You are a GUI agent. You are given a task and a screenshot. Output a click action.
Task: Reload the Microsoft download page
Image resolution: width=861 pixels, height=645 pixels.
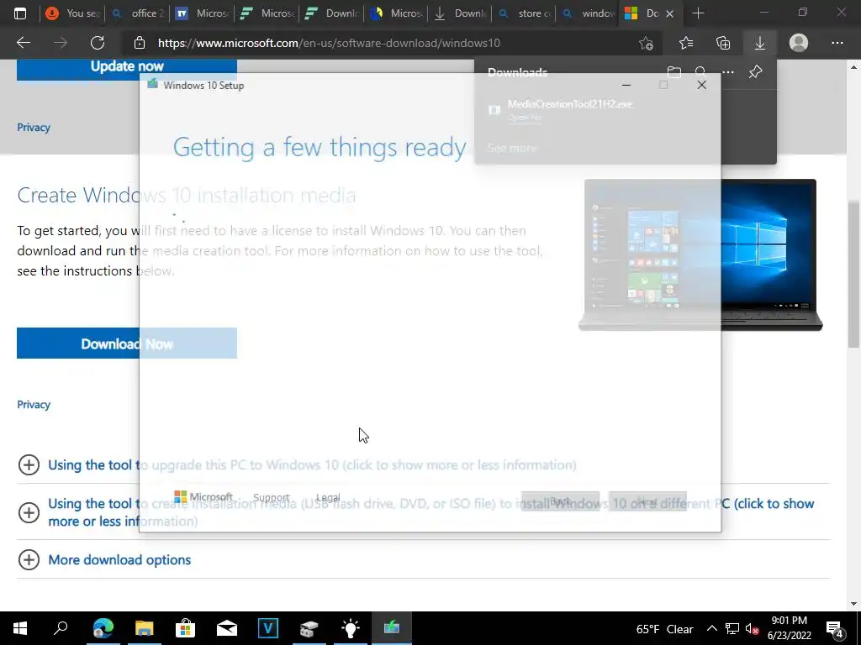coord(98,43)
